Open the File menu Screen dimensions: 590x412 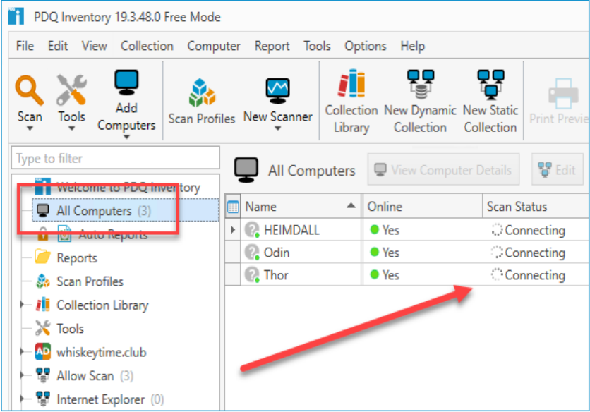25,46
